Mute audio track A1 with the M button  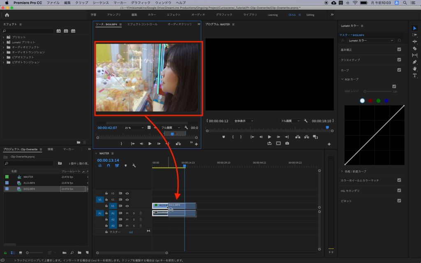click(x=127, y=213)
